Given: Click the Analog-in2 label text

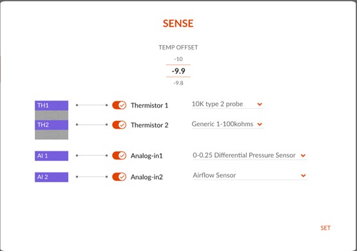Looking at the screenshot, I should pos(147,177).
